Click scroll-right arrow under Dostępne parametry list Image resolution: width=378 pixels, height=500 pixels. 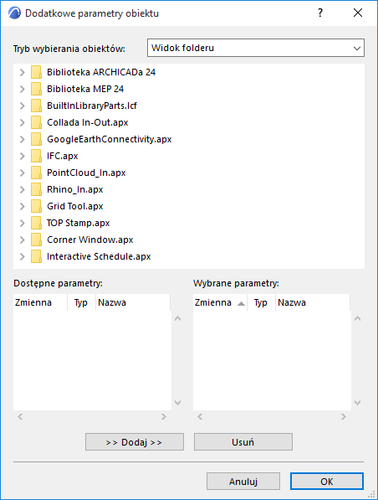(x=164, y=416)
